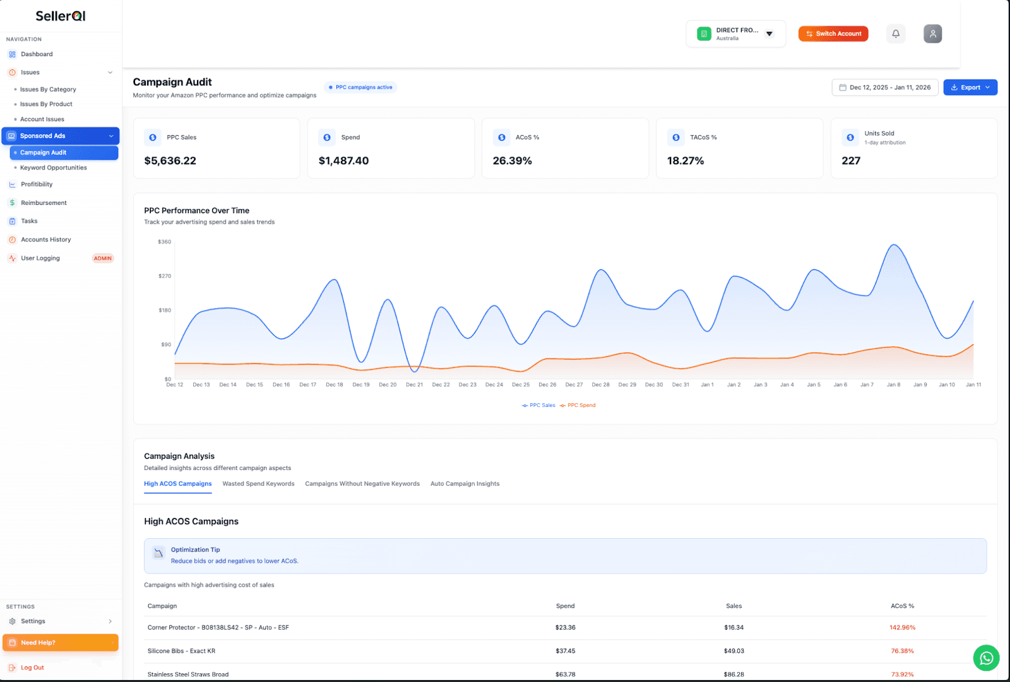Open the Reimbursement page link

pyautogui.click(x=44, y=203)
